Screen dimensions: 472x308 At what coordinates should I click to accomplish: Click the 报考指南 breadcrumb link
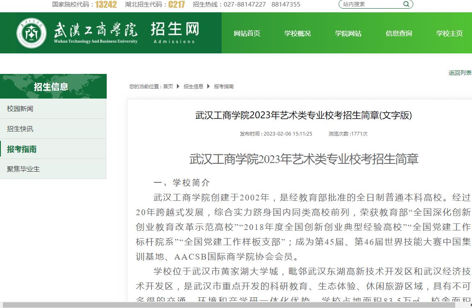224,86
